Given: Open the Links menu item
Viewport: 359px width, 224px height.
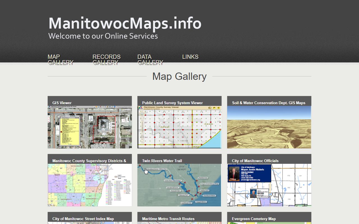Looking at the screenshot, I should click(190, 57).
